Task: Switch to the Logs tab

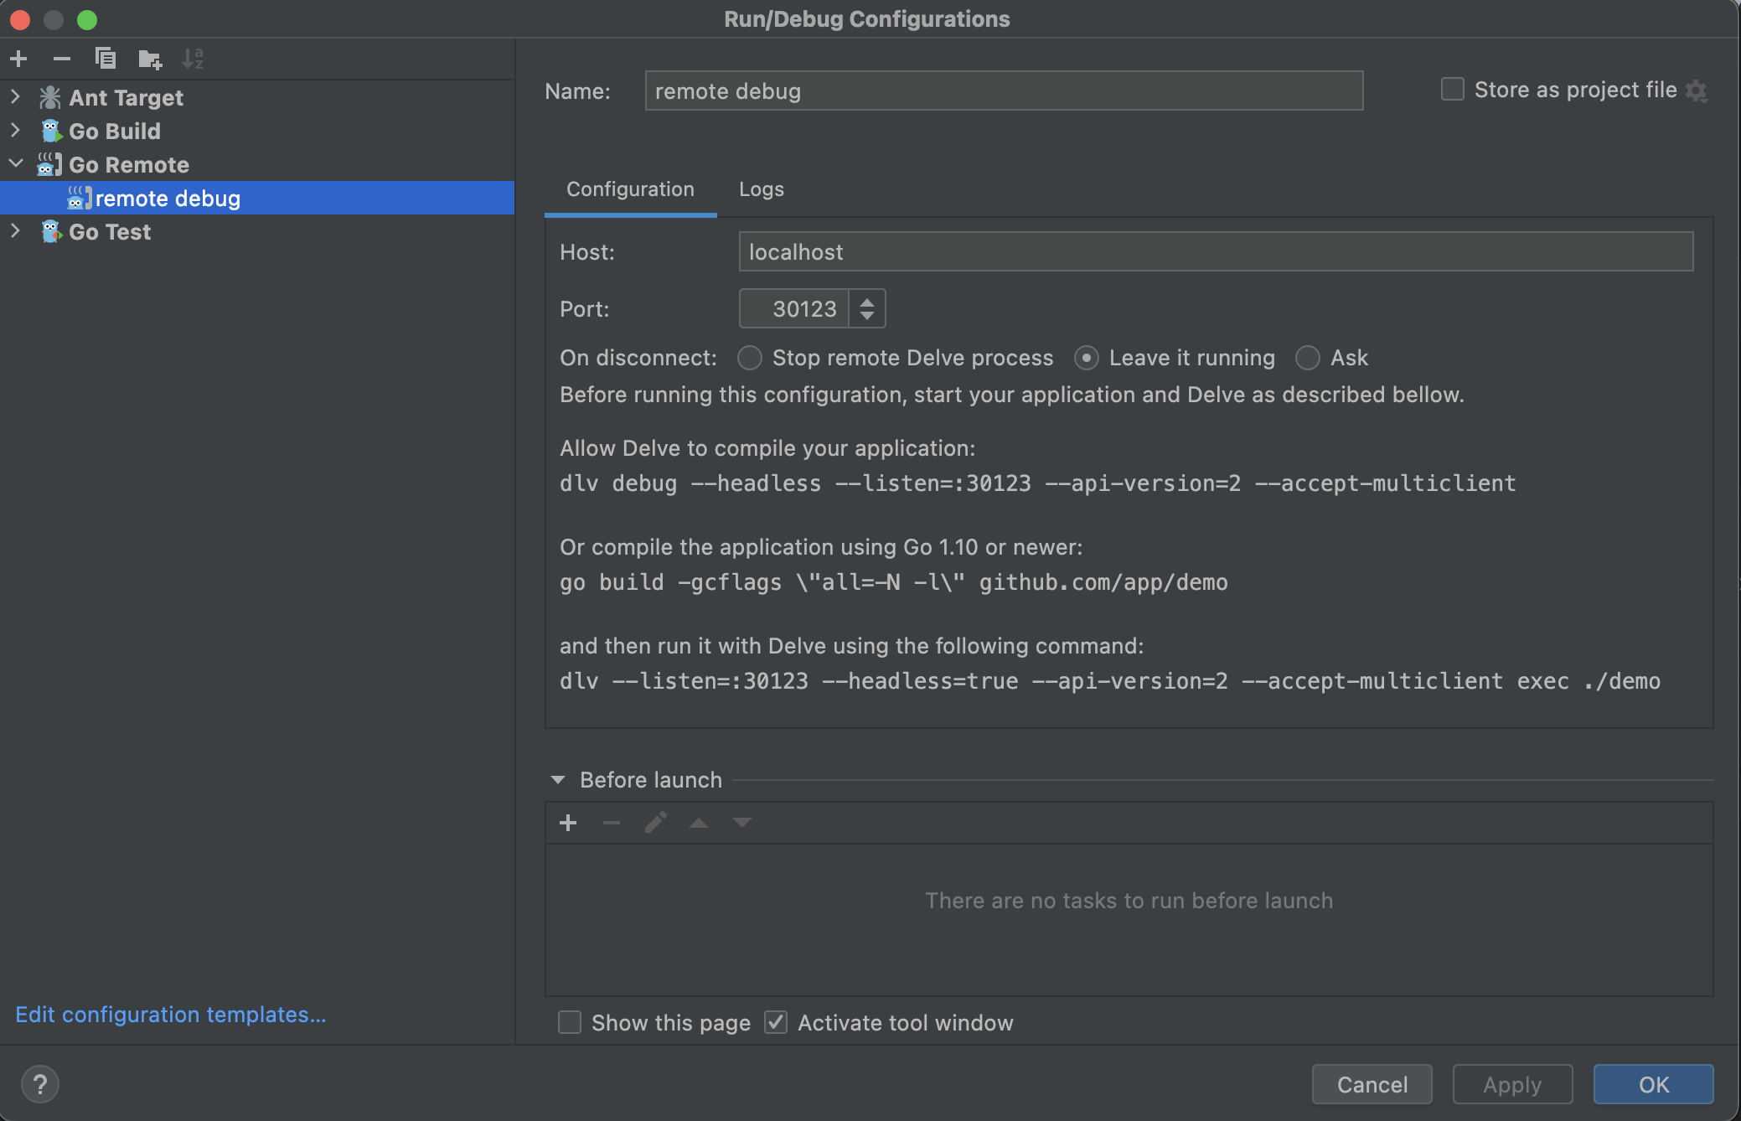Action: click(x=761, y=189)
